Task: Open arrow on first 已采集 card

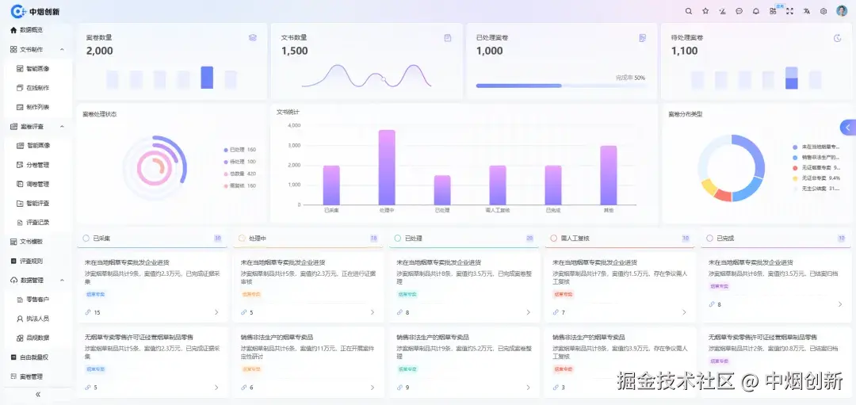Action: 216,312
